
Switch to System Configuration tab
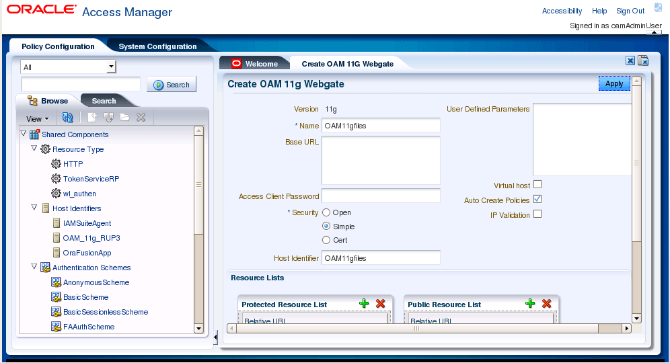(157, 46)
